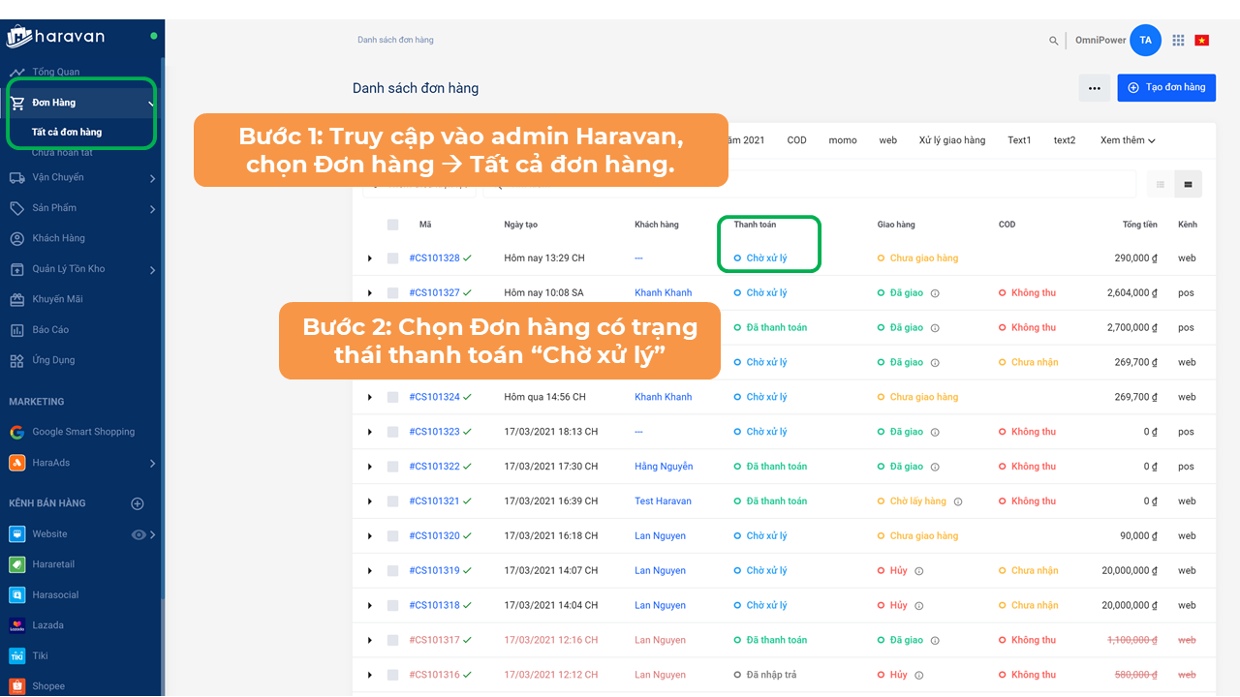Open the Xem thêm dropdown
Screen dimensions: 1240x697
1128,140
